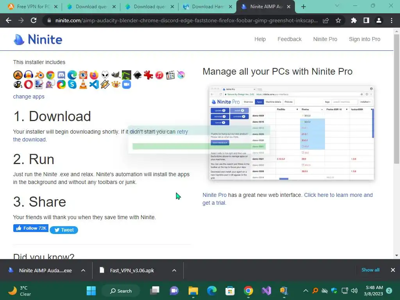The image size is (400, 300).
Task: Click the Zoom app icon
Action: point(127,84)
